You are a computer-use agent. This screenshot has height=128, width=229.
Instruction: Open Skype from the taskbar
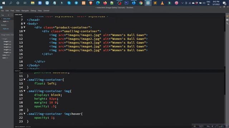point(69,3)
